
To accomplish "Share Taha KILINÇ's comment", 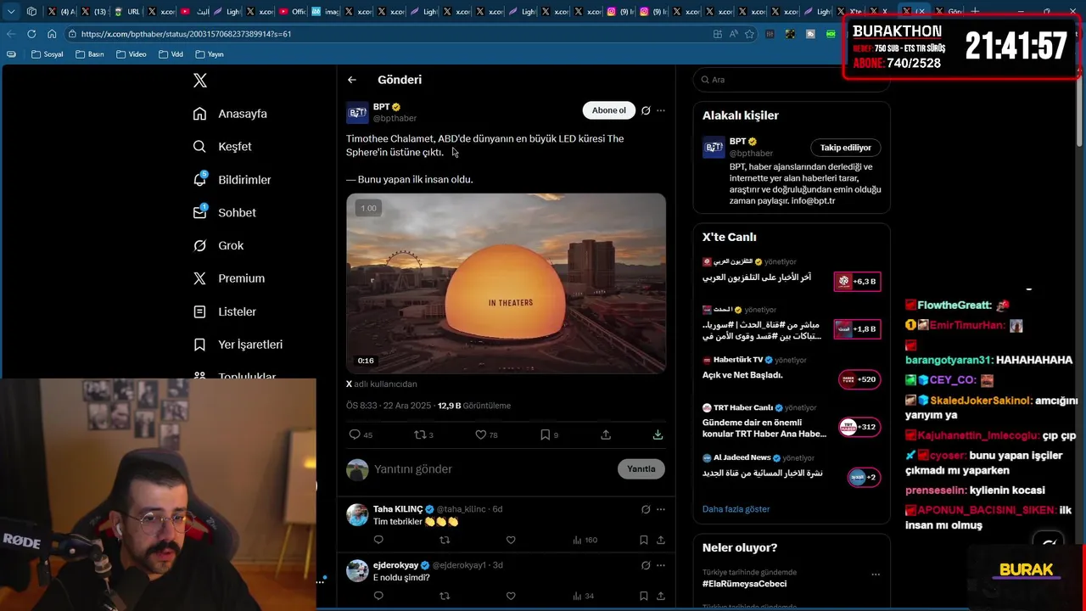I will click(661, 540).
